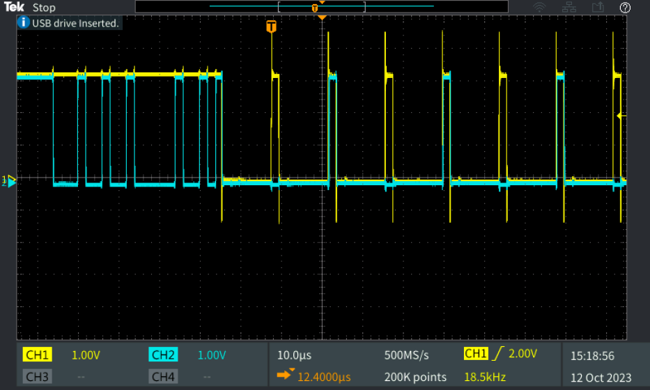
Task: Click the LAN network status icon
Action: (x=568, y=8)
